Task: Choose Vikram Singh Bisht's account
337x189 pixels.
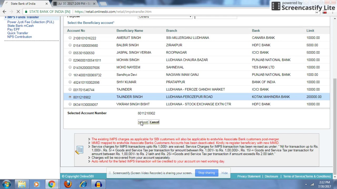Action: (70, 104)
